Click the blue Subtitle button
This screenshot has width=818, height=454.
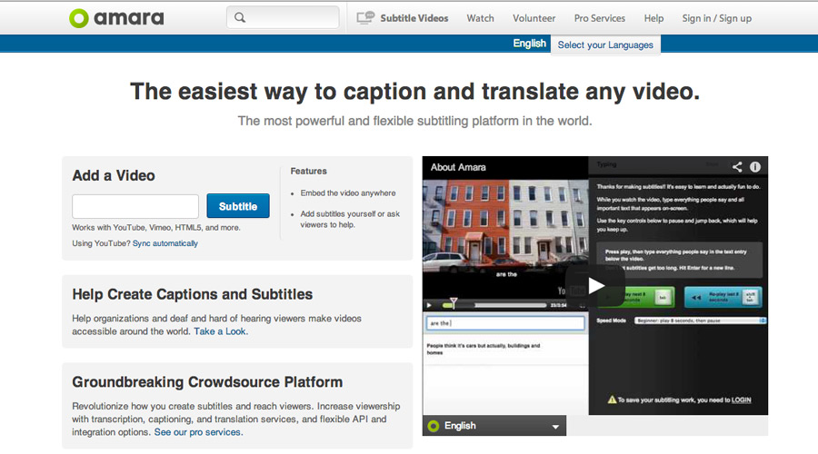coord(238,206)
